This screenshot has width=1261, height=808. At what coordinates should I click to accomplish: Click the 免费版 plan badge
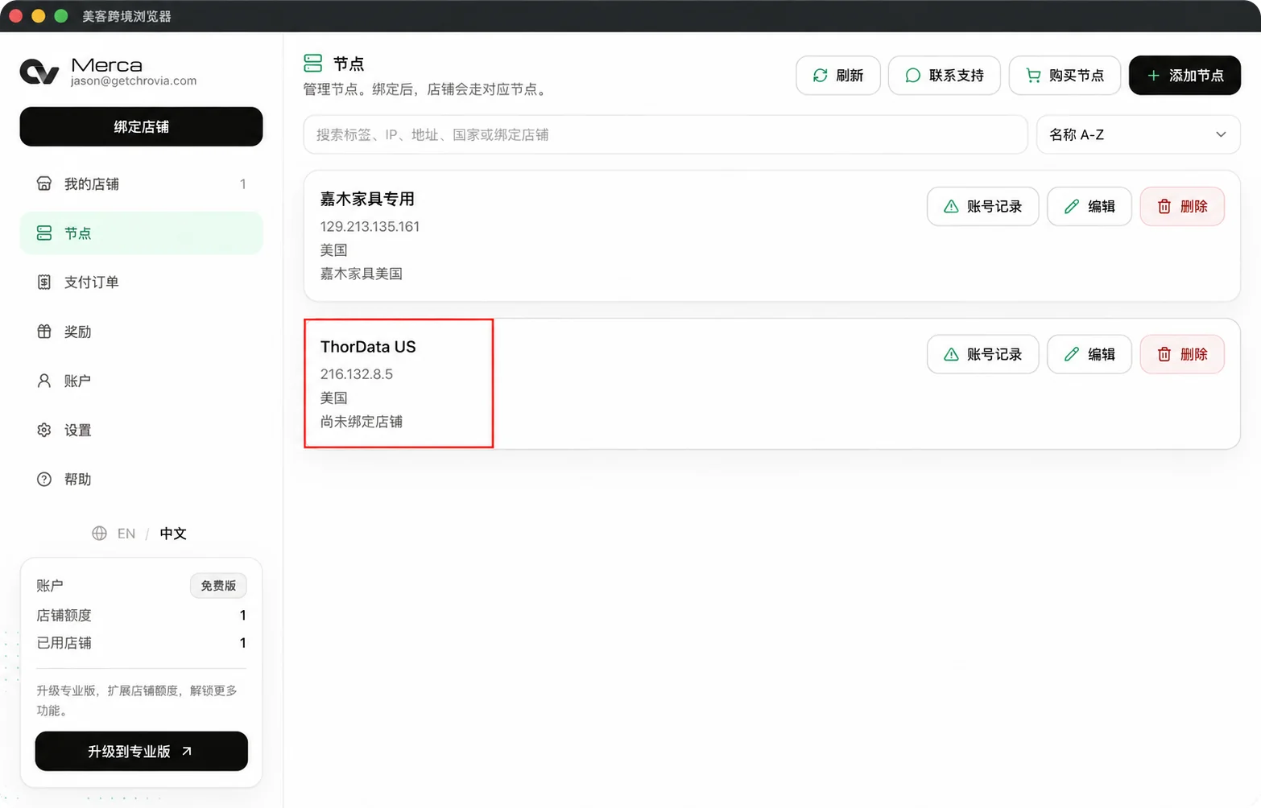(218, 585)
